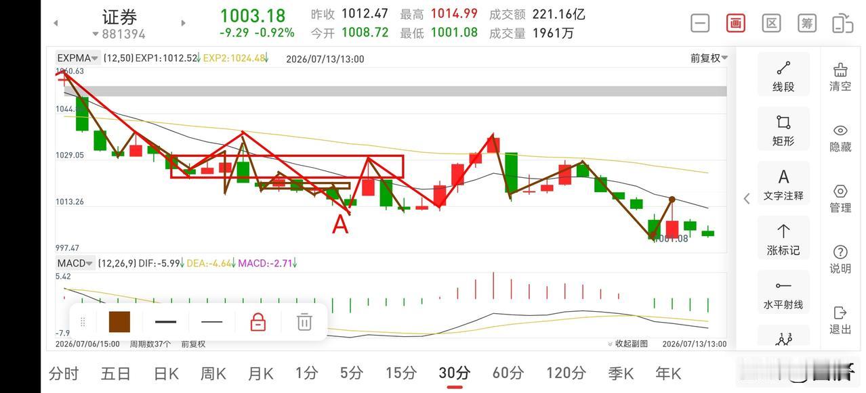Switch to the 五日 tab

coord(115,373)
